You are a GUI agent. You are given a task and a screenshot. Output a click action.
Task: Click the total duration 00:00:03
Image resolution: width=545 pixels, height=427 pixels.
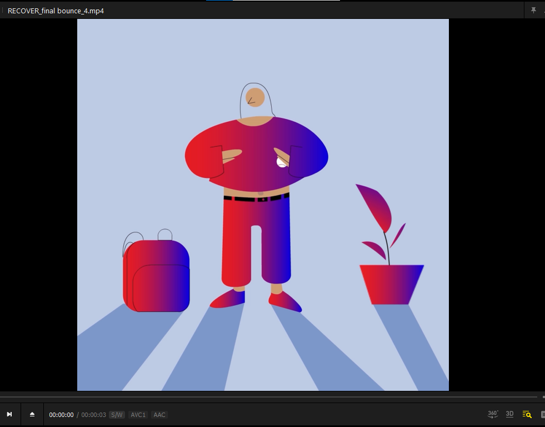[x=93, y=415]
